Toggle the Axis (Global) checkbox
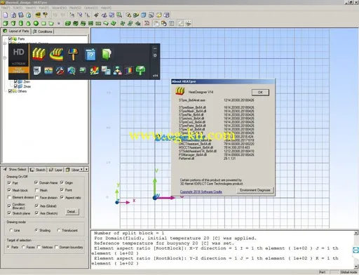Screen dimensions: 359x275 point(36,206)
